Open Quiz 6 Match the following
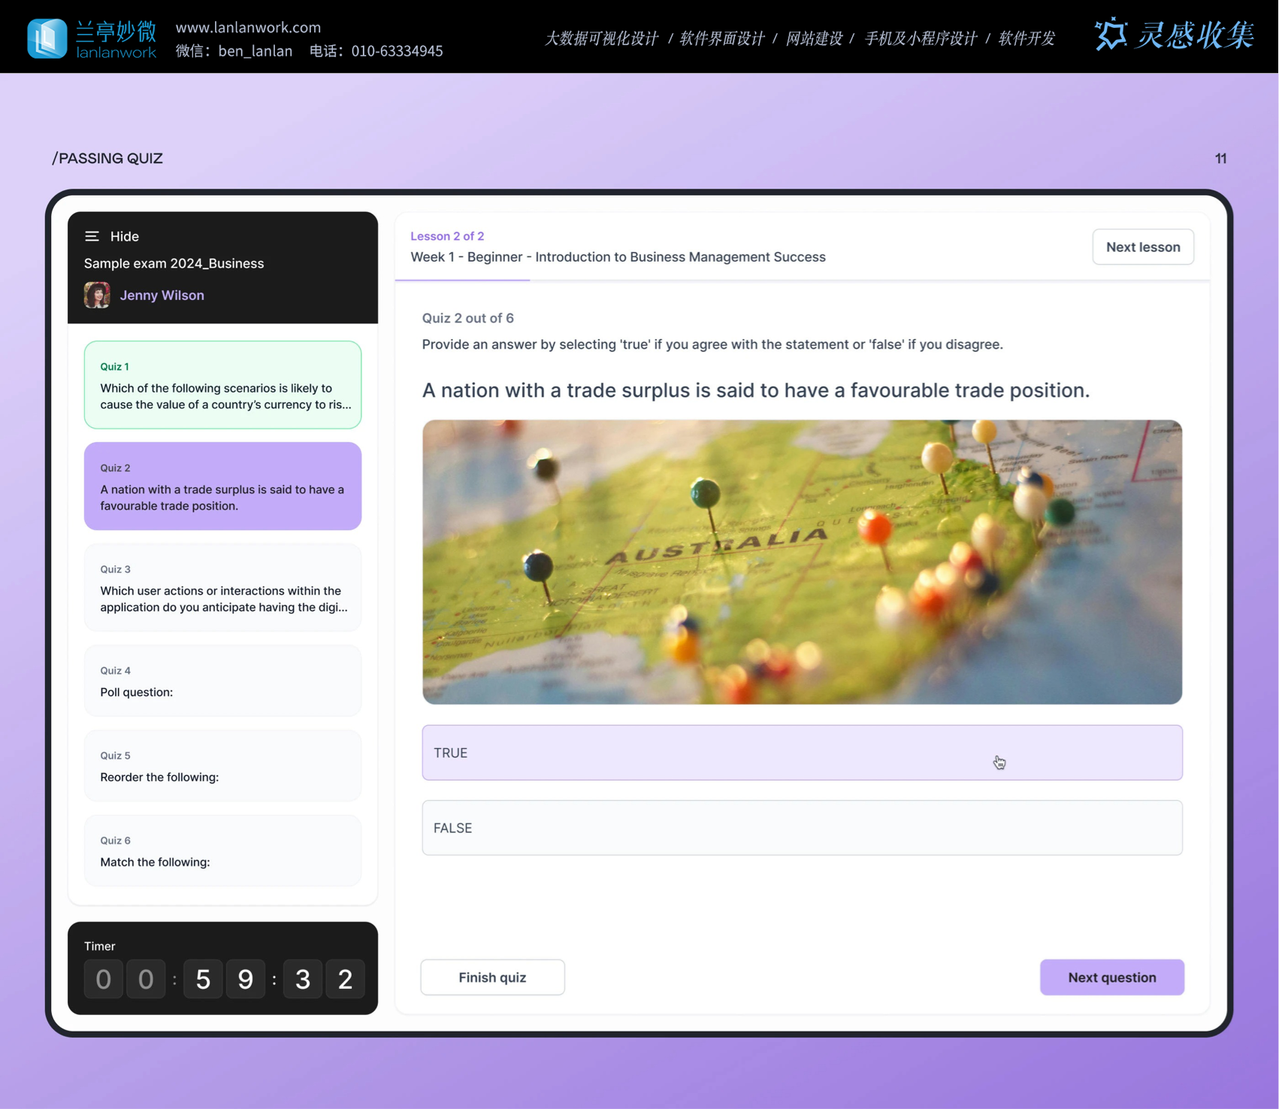The height and width of the screenshot is (1109, 1279). tap(222, 851)
